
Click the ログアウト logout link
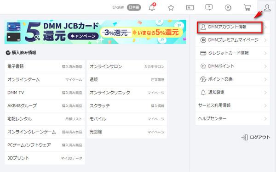click(260, 137)
